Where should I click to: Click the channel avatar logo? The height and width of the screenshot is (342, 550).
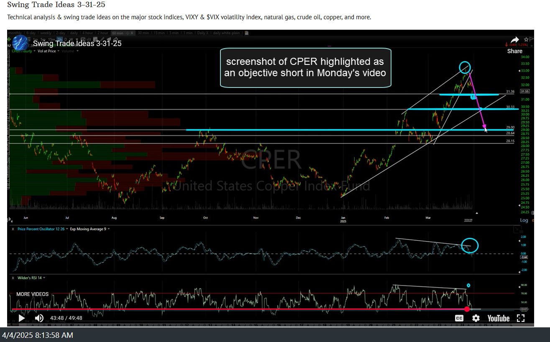20,43
